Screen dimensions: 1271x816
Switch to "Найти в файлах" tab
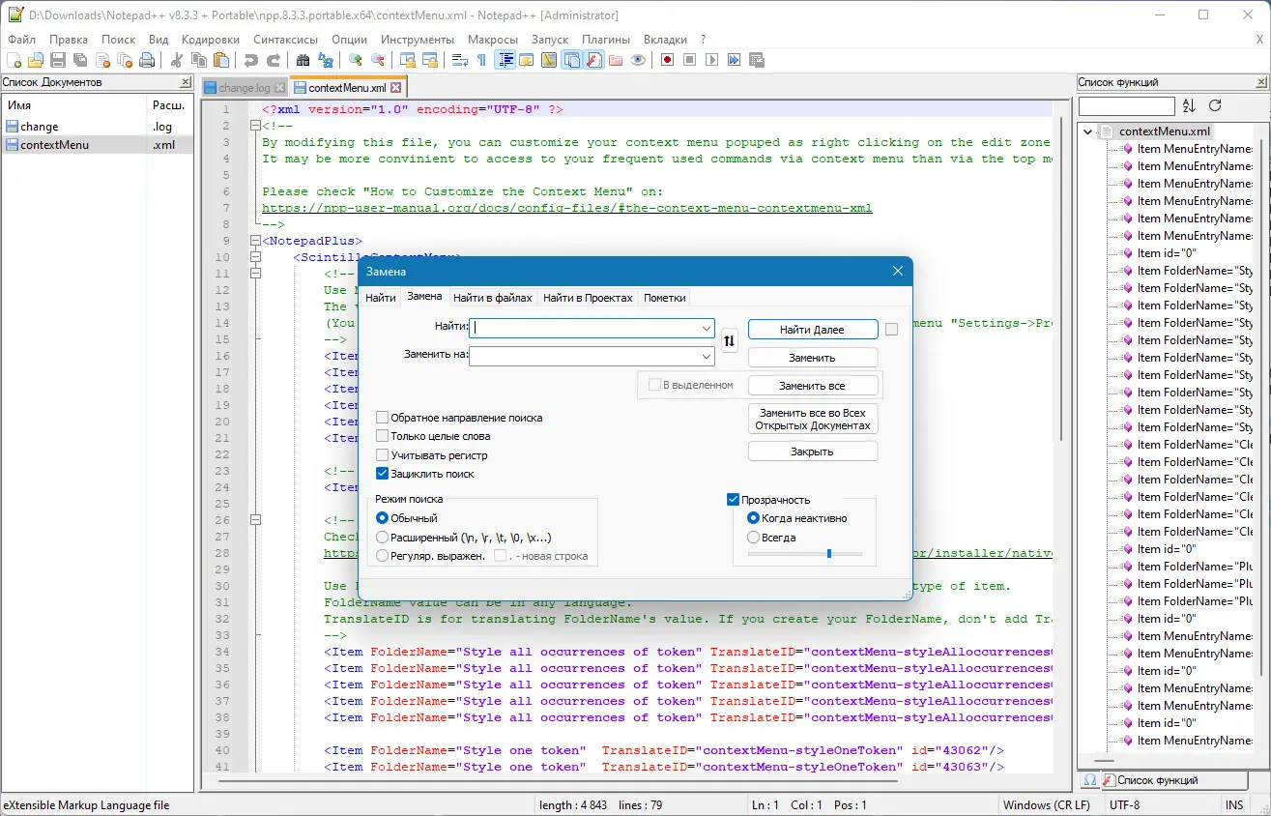(x=492, y=298)
